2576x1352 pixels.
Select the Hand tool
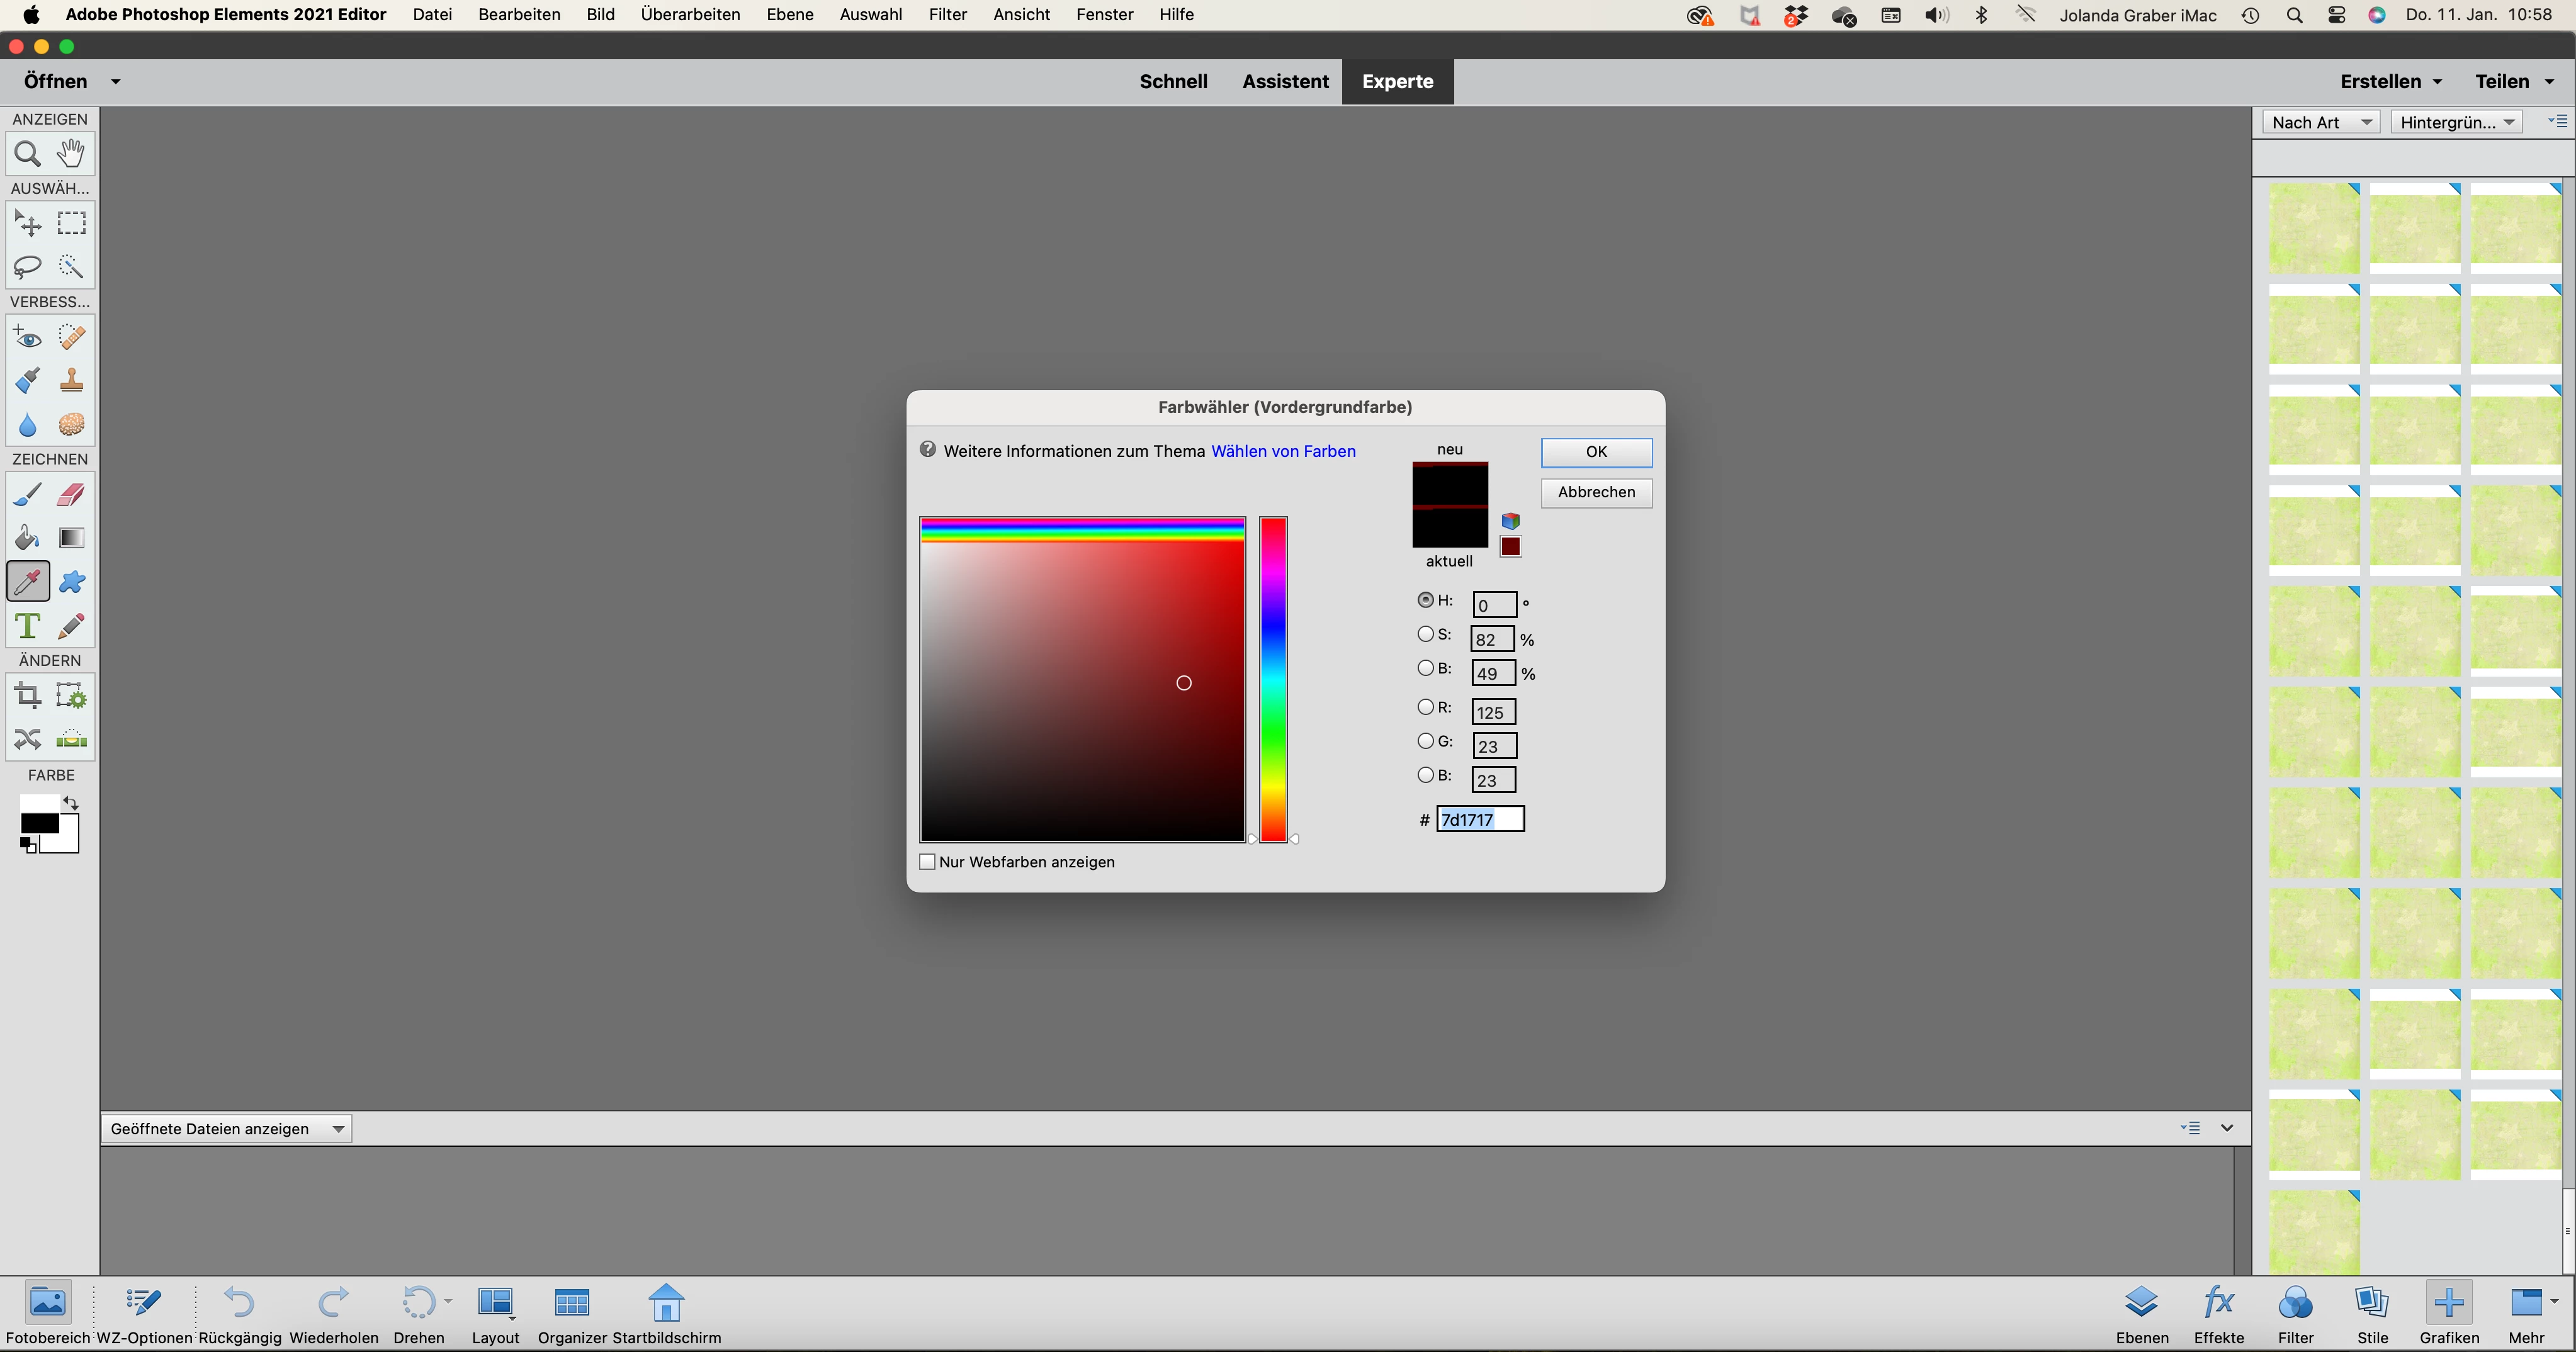point(71,154)
